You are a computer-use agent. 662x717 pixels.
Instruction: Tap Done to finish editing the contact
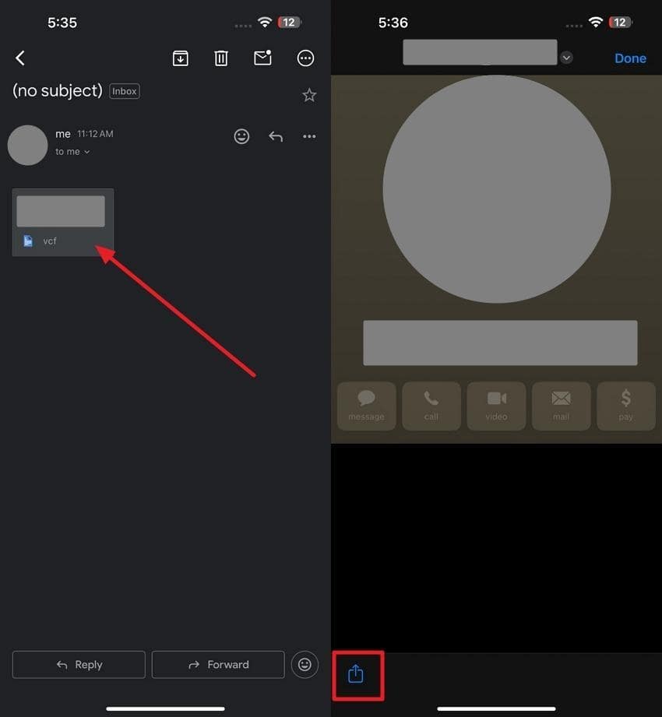pos(630,58)
